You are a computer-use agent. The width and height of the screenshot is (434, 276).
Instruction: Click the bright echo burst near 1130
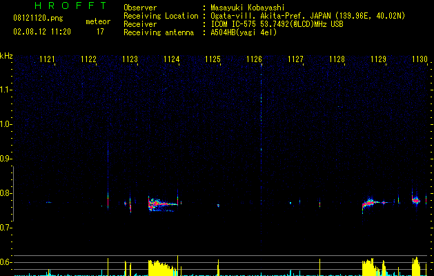[x=416, y=201]
